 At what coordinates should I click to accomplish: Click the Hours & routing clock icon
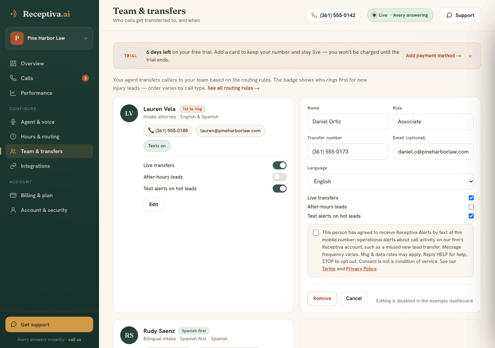click(13, 136)
